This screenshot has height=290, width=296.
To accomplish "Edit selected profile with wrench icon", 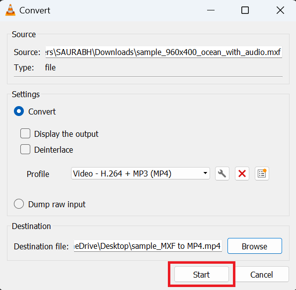I will click(222, 174).
